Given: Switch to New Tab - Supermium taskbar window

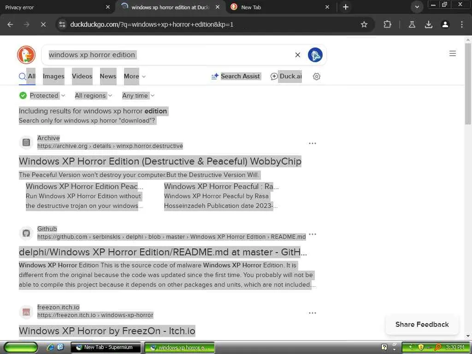Looking at the screenshot, I should click(106, 347).
